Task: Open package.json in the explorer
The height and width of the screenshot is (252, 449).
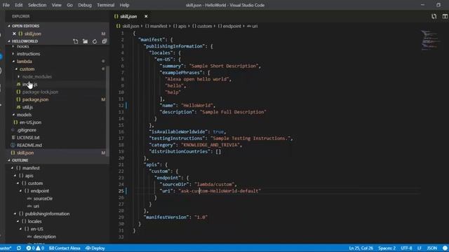Action: point(35,99)
